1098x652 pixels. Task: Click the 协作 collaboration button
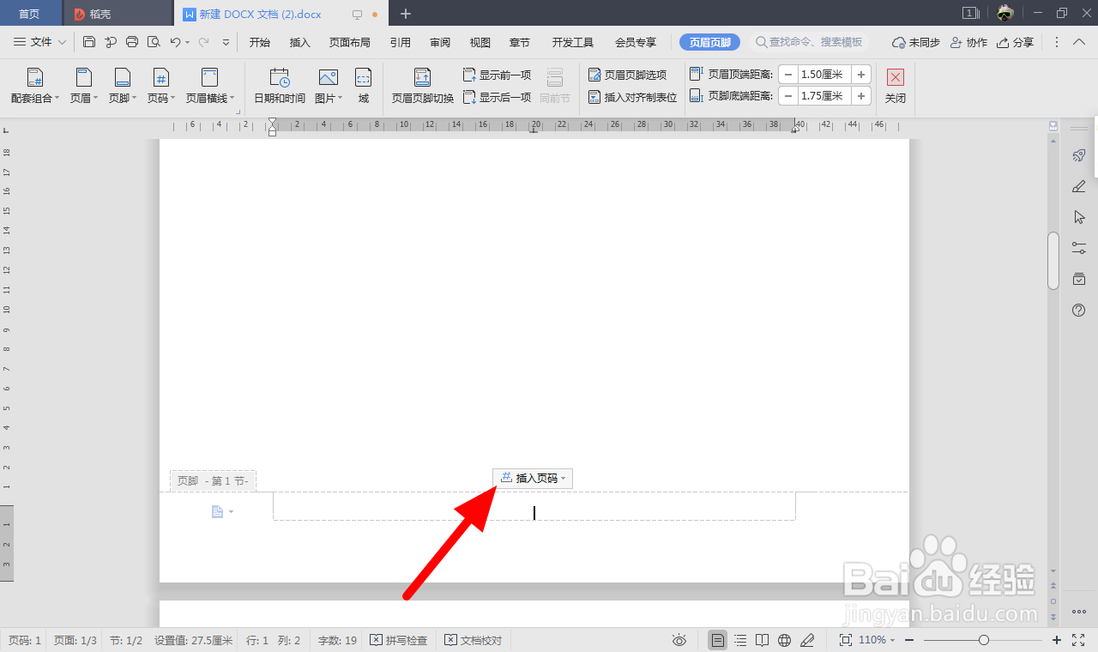968,42
